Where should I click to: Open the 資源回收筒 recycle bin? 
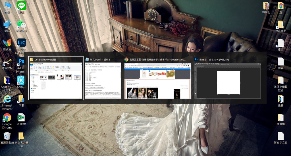pos(7,138)
